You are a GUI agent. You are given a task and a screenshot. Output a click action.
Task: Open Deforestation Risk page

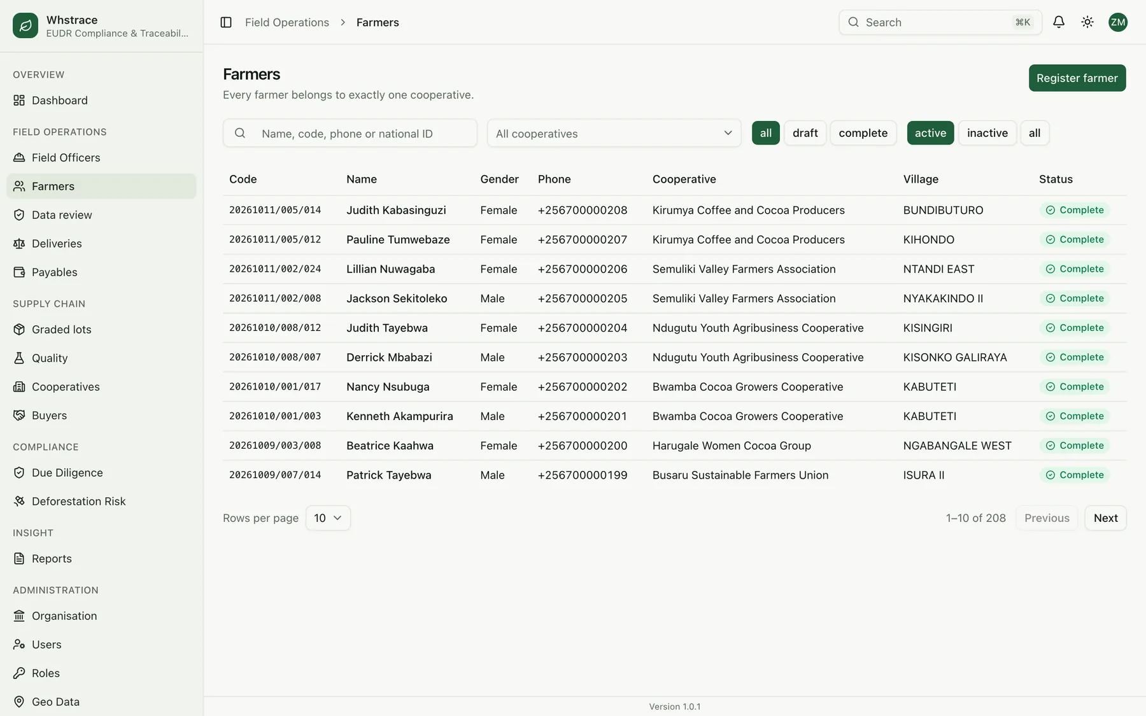[101, 502]
